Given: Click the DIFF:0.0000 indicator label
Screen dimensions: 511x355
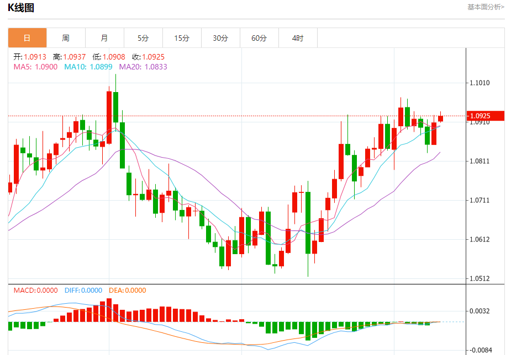Looking at the screenshot, I should tap(83, 291).
